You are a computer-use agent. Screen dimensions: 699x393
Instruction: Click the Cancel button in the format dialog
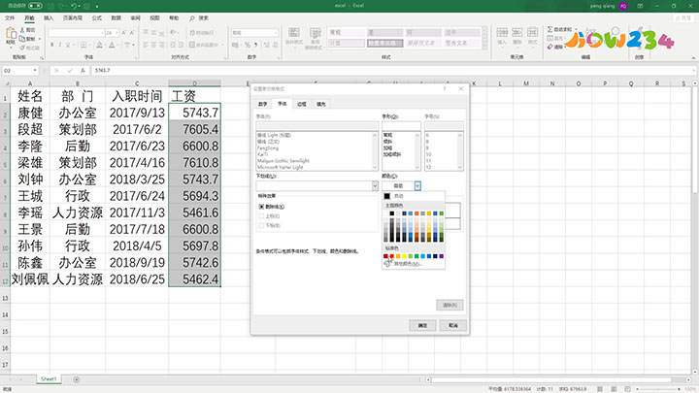pos(453,326)
